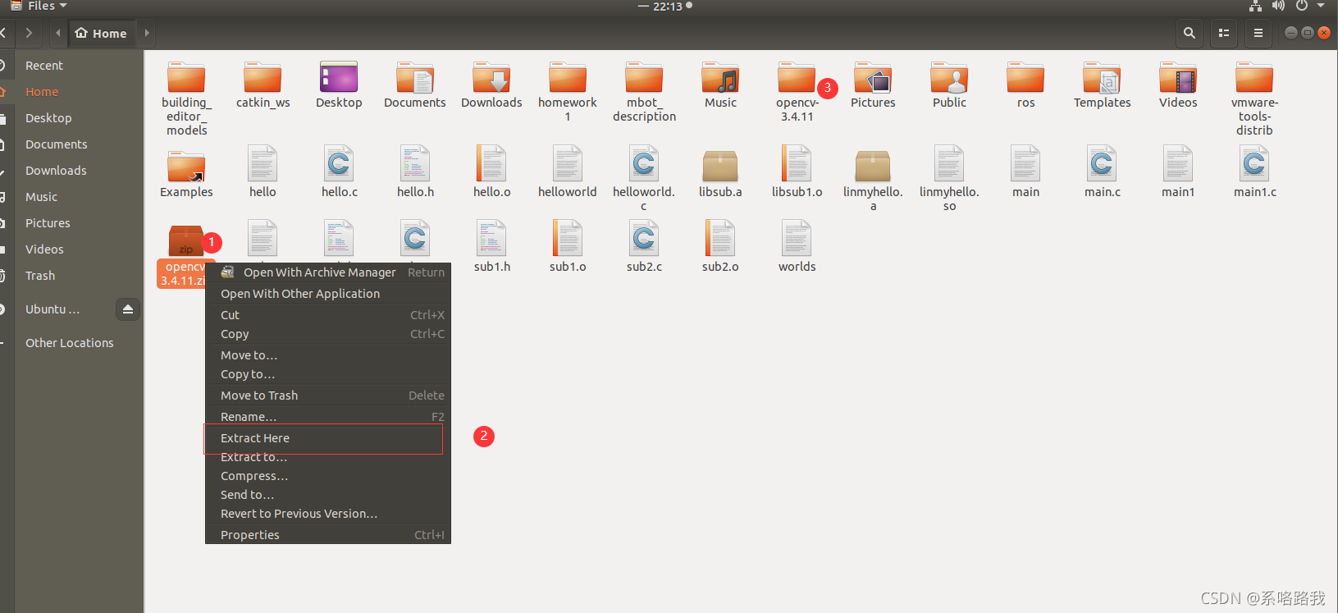
Task: Eject the Ubuntu volume in sidebar
Action: pyautogui.click(x=127, y=309)
